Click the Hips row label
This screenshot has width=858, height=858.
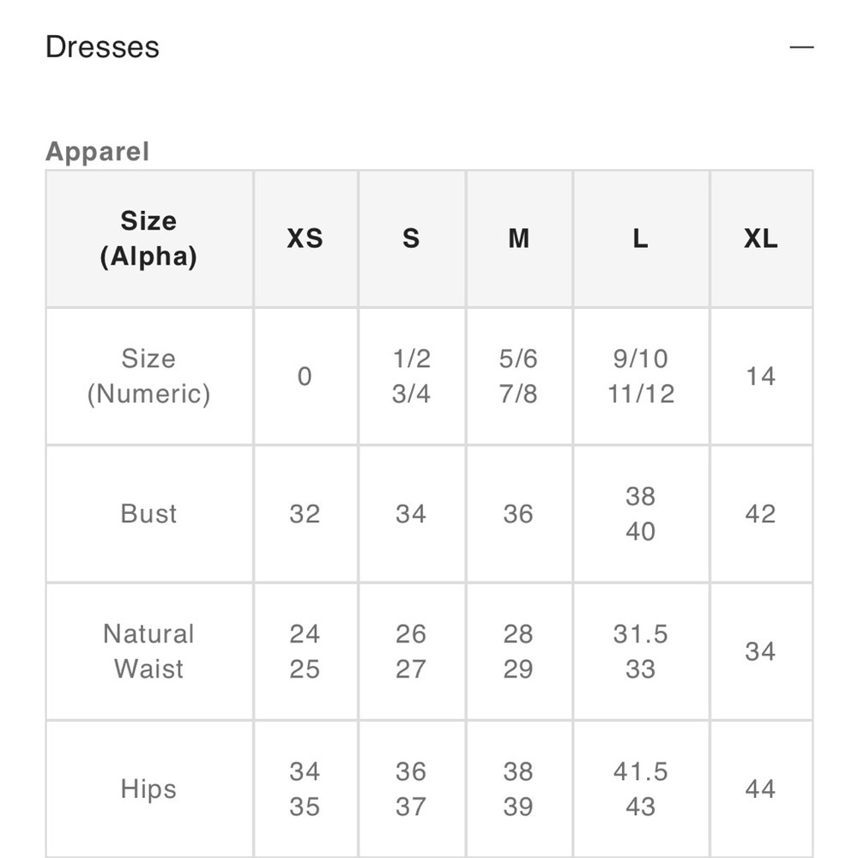(x=149, y=789)
